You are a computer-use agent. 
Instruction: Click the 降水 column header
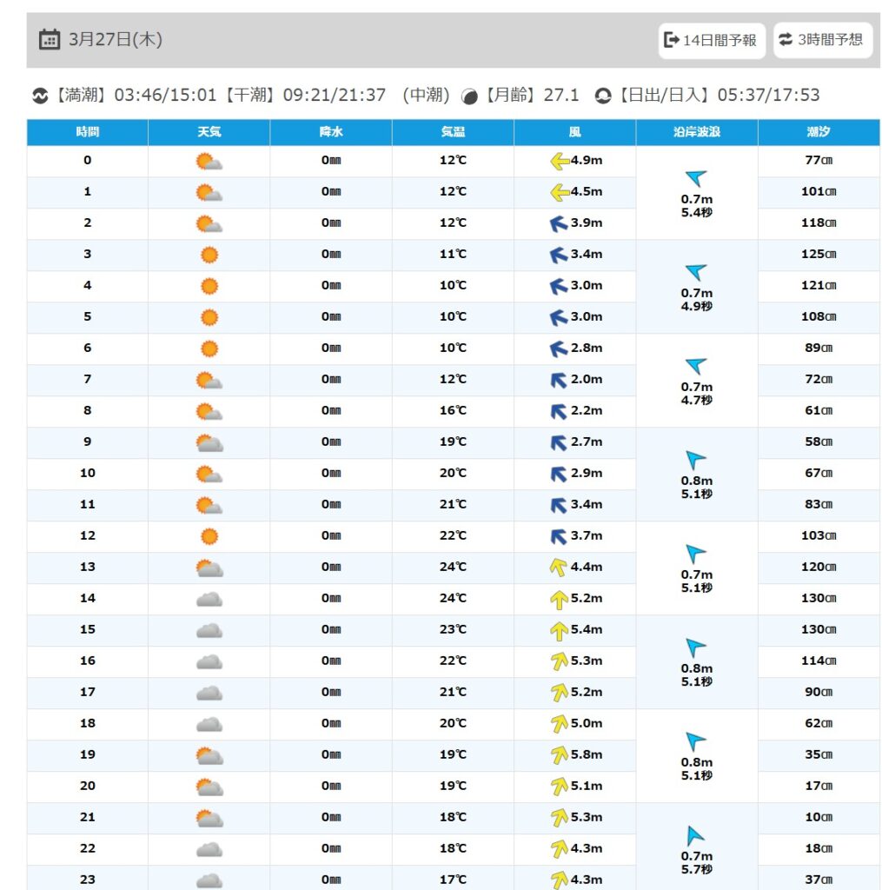pos(331,132)
